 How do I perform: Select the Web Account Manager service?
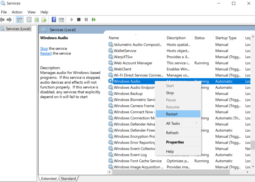[179, 63]
